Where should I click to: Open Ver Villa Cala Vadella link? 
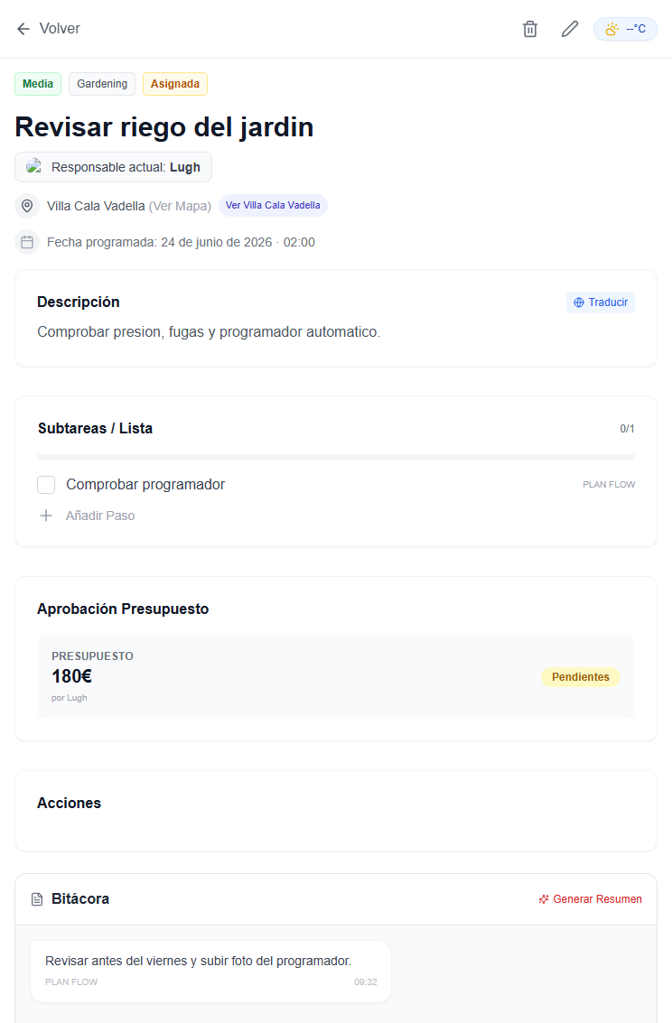point(273,205)
